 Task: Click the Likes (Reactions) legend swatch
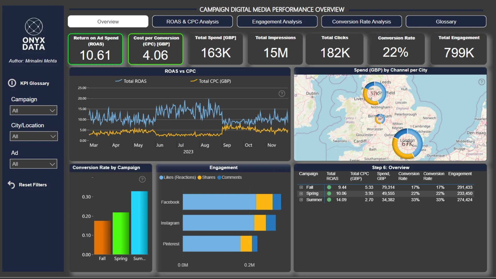(161, 177)
